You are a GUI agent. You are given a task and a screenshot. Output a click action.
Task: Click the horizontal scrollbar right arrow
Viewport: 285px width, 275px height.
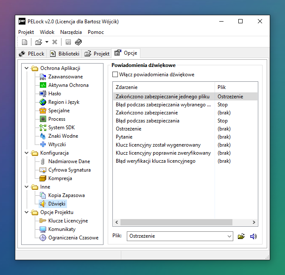[x=254, y=222]
